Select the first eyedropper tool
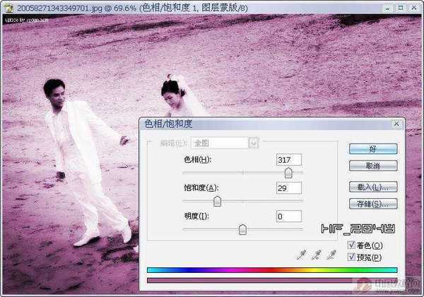Screen dimensions: 424x297 302,255
